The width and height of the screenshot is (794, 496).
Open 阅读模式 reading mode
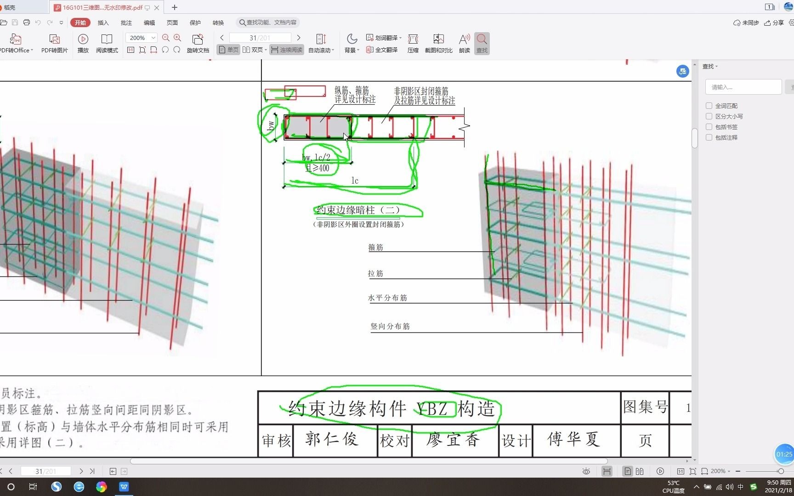pos(107,43)
